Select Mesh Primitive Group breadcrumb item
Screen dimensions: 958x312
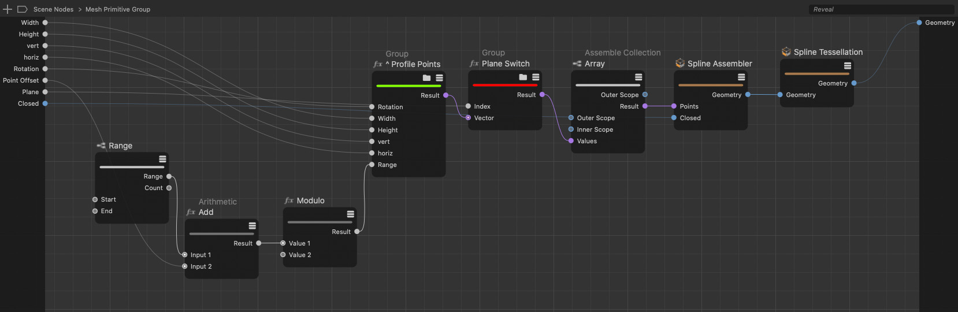118,9
